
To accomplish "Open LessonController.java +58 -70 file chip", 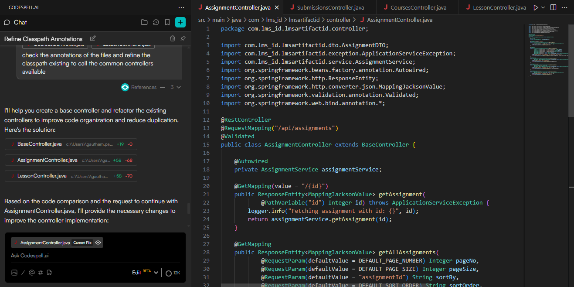I will [71, 176].
